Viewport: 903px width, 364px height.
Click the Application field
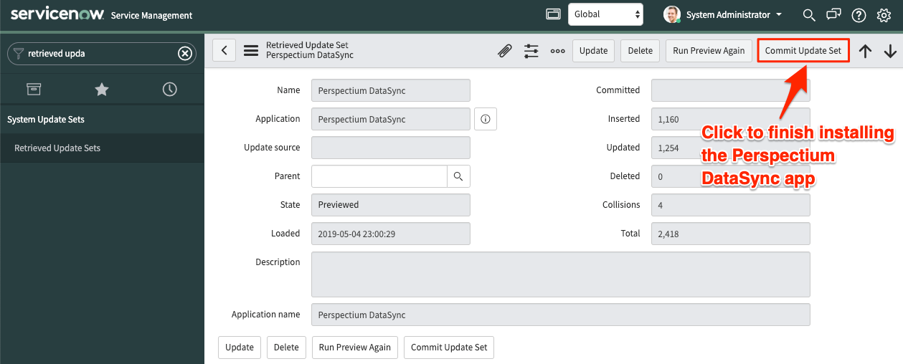point(391,119)
